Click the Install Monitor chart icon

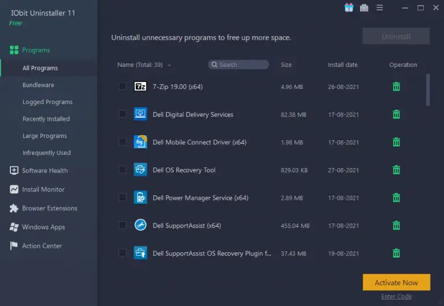coord(14,189)
